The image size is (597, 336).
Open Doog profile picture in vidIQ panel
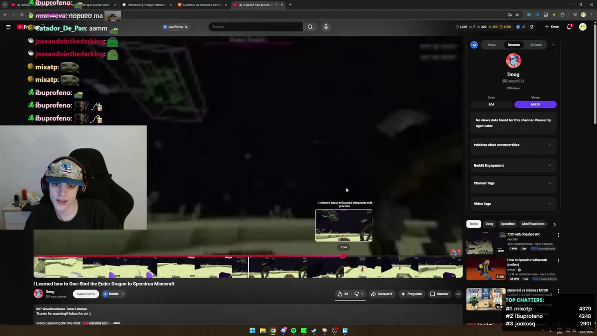[513, 61]
